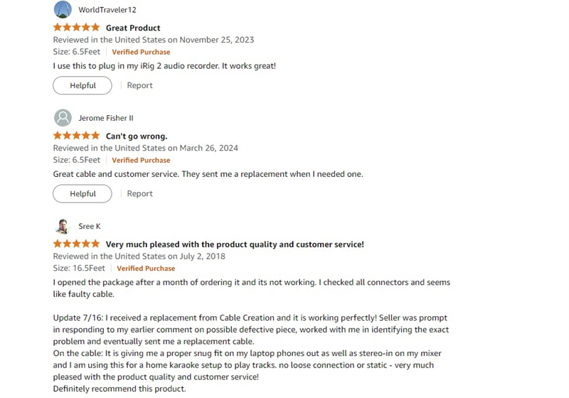Image resolution: width=569 pixels, height=398 pixels.
Task: Mark WorldTraveler12's review as Helpful
Action: [x=83, y=85]
